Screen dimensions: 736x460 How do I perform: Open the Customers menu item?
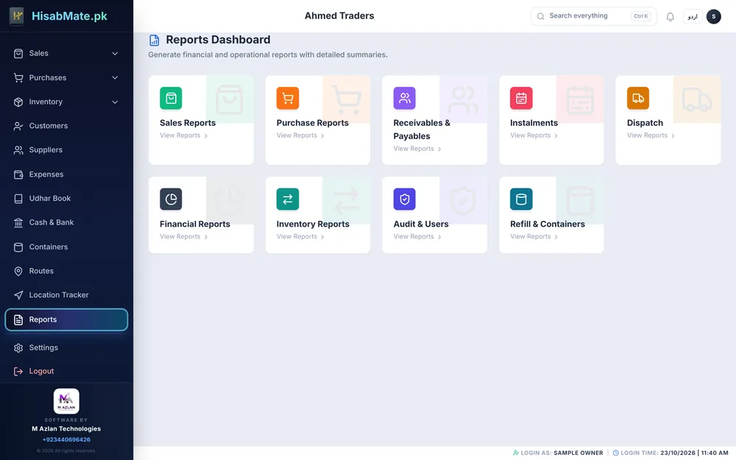click(66, 126)
